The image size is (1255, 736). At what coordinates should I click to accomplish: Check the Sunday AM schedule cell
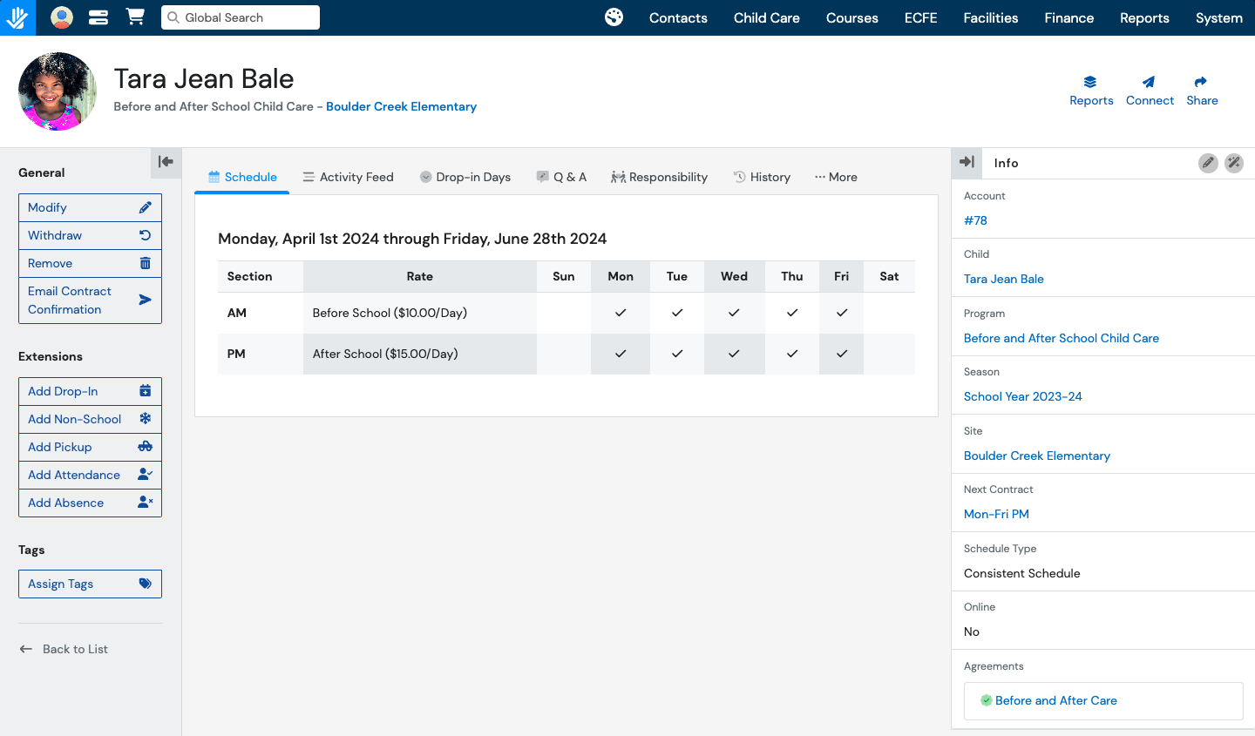tap(563, 312)
